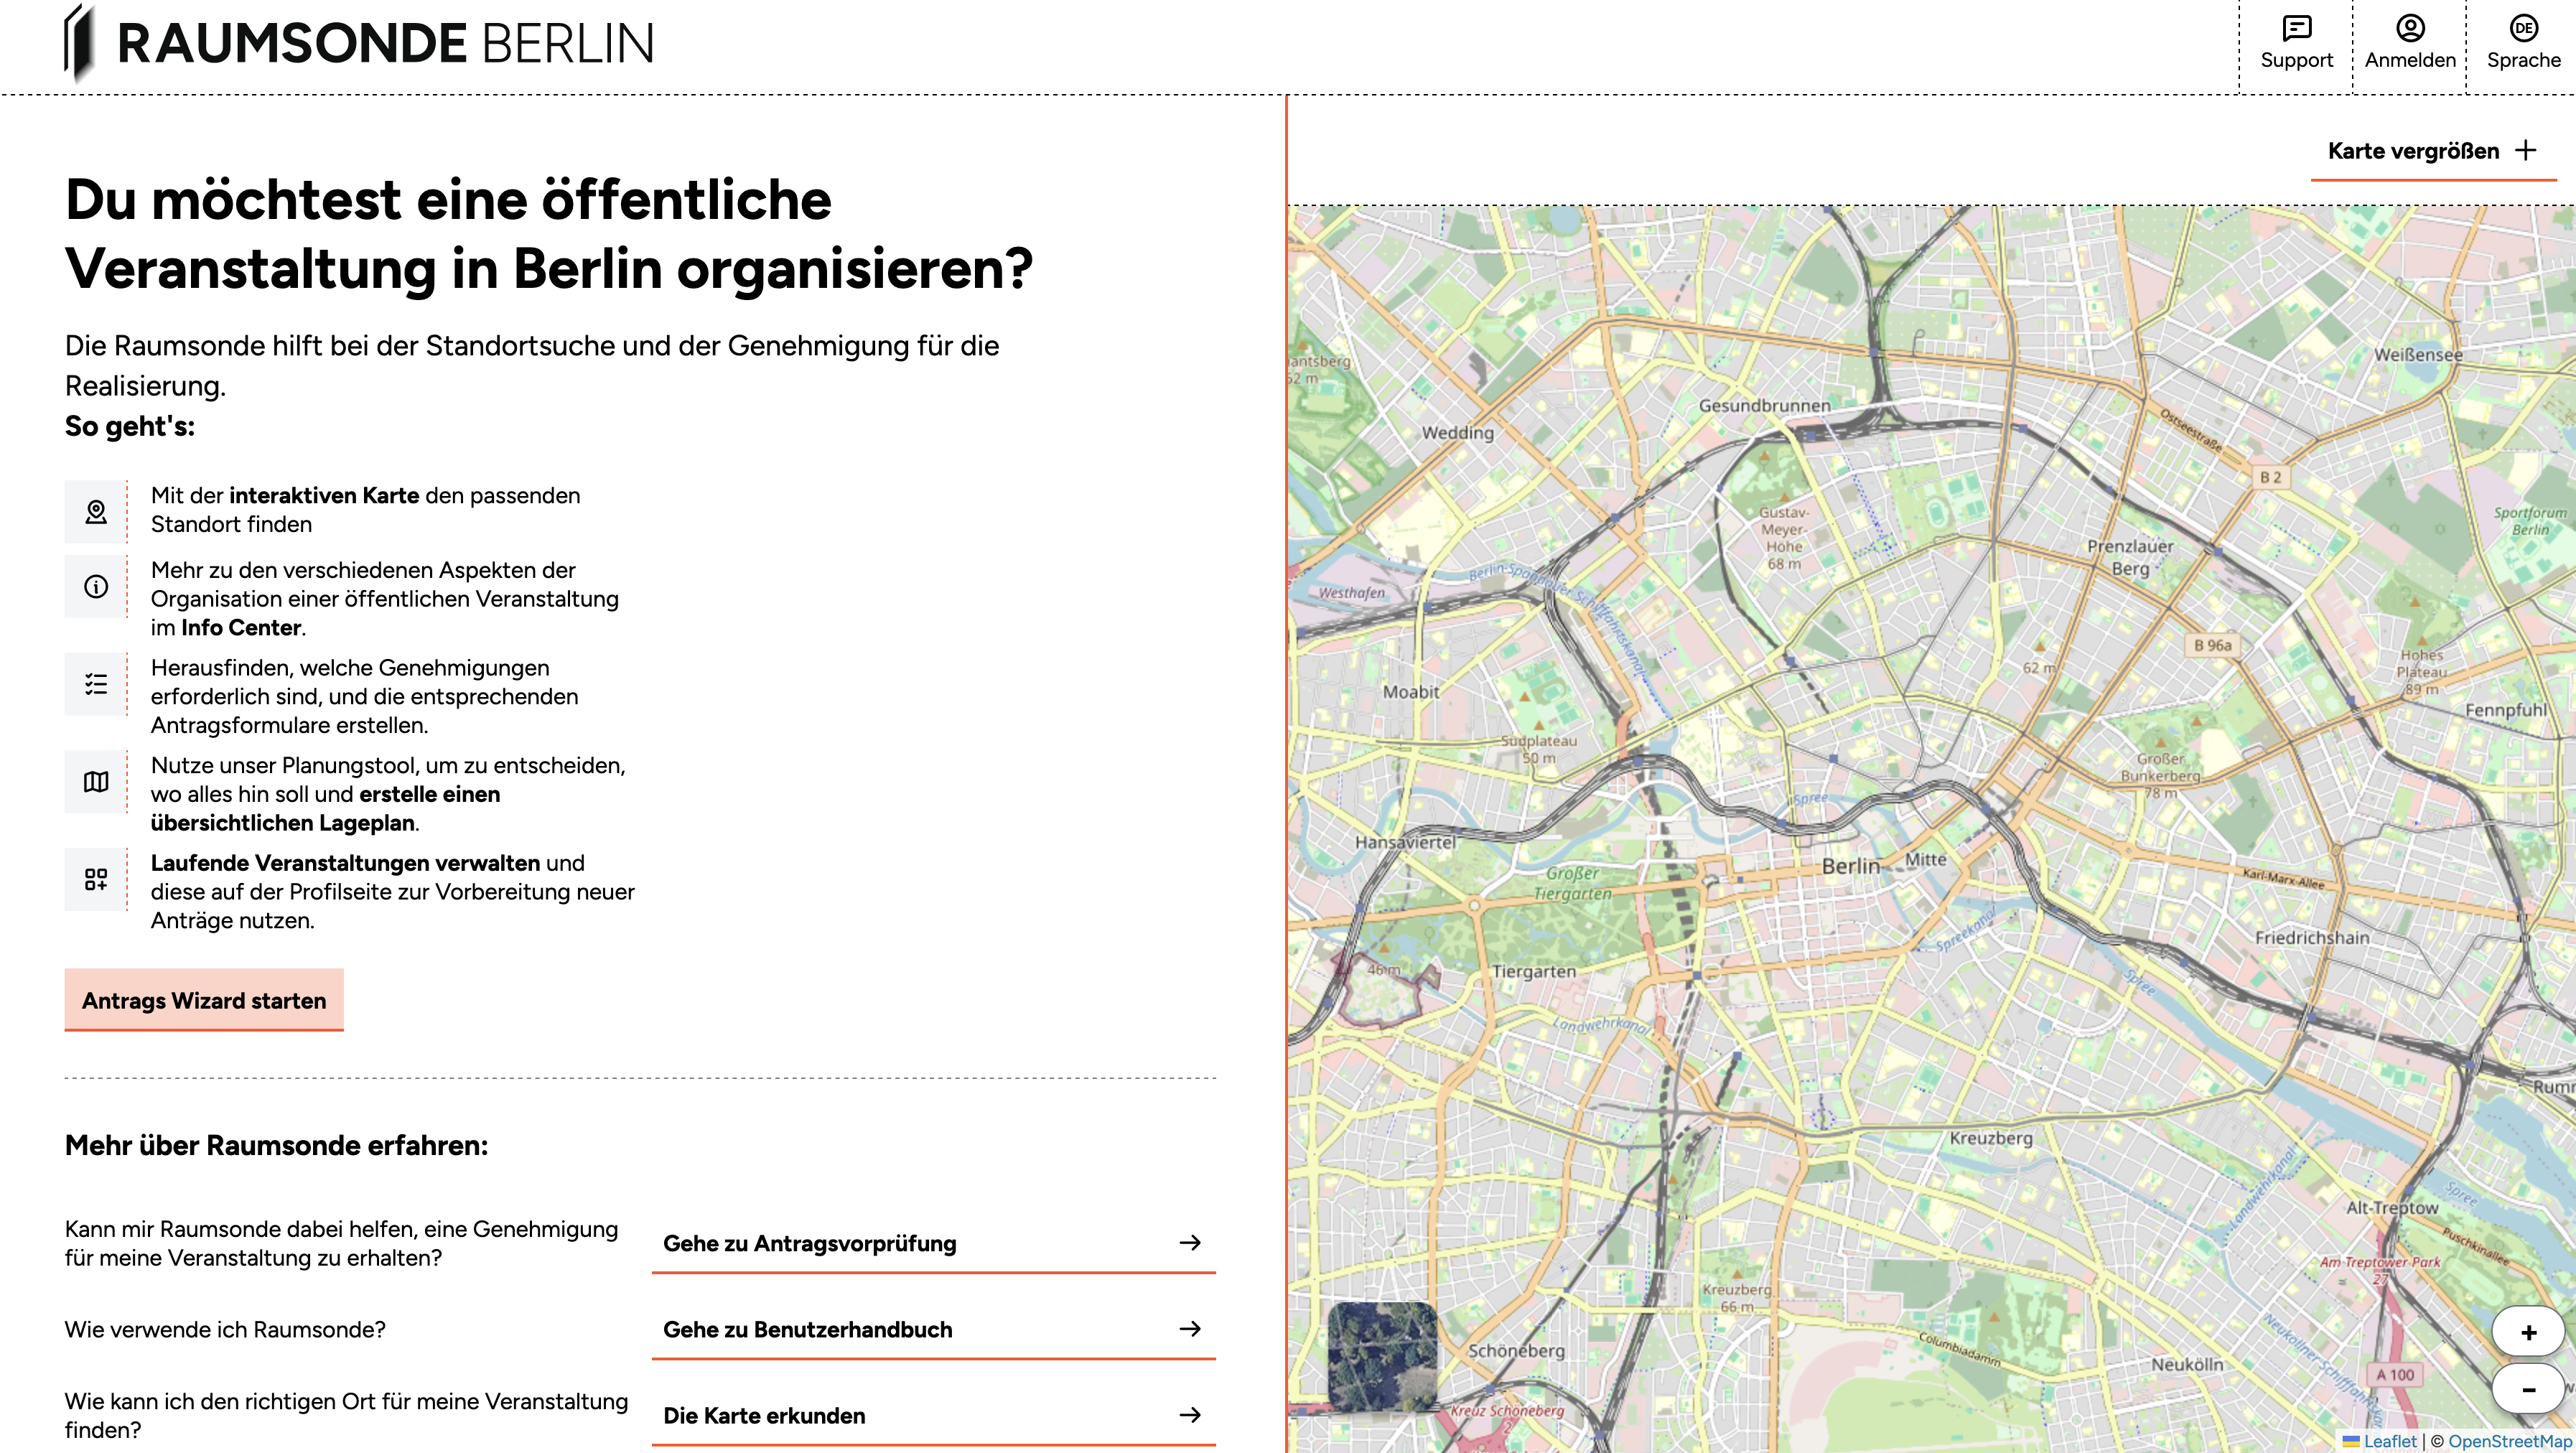The height and width of the screenshot is (1453, 2576).
Task: Click the Anmelden user icon
Action: pos(2410,29)
